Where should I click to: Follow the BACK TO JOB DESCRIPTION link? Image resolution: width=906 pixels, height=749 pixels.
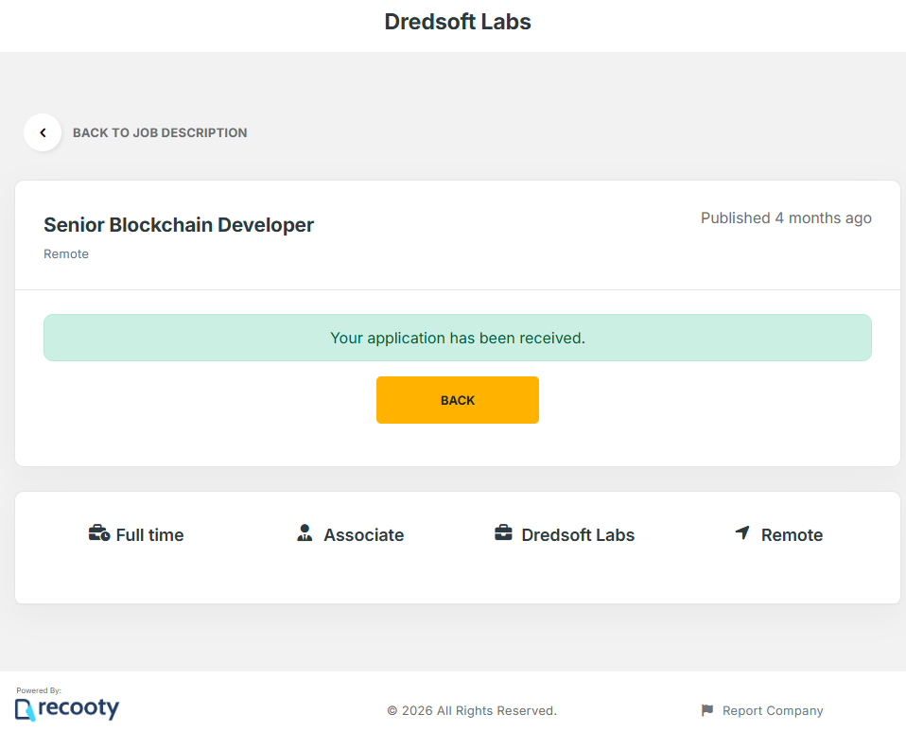(x=160, y=133)
